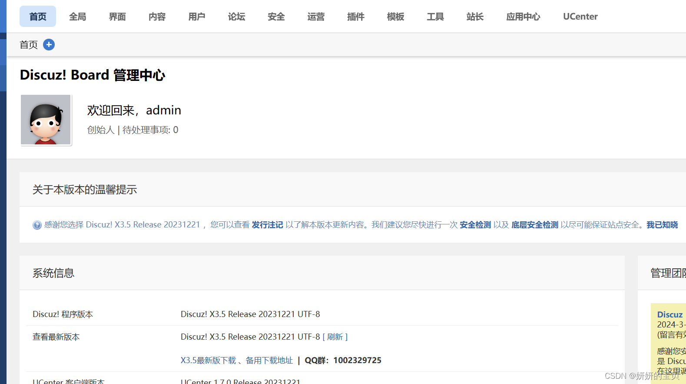Go to the 工具 menu tab
This screenshot has width=686, height=384.
(435, 17)
